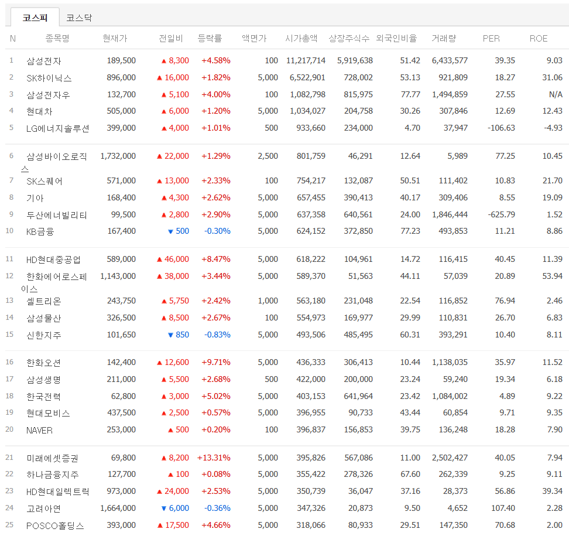Click the 상장주식수 column header
This screenshot has height=539, width=569.
click(x=349, y=38)
